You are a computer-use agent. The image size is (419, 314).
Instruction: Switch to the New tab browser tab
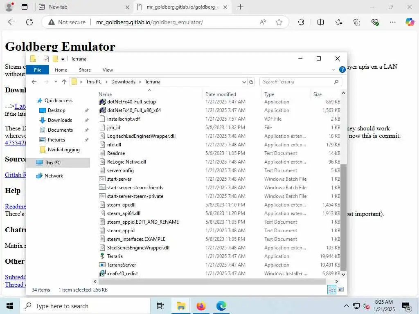(x=84, y=7)
